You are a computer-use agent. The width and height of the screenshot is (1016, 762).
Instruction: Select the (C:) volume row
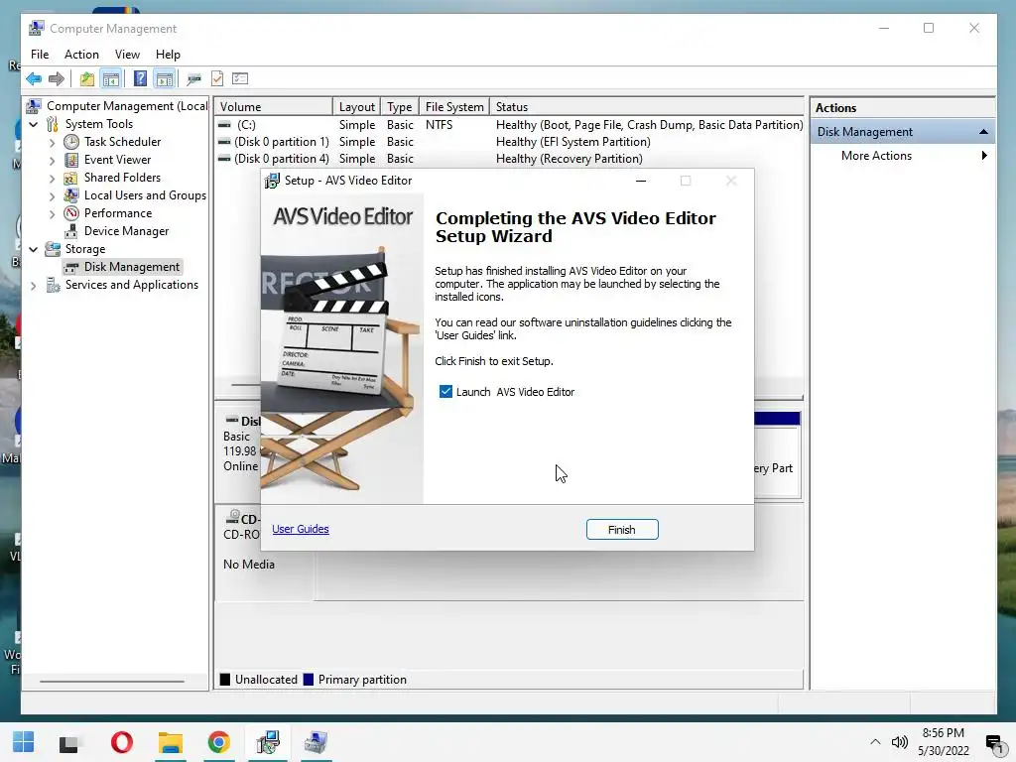tap(509, 125)
